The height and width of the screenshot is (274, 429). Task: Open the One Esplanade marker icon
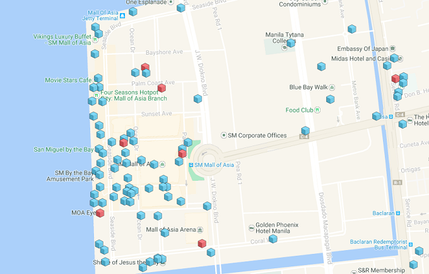click(171, 2)
